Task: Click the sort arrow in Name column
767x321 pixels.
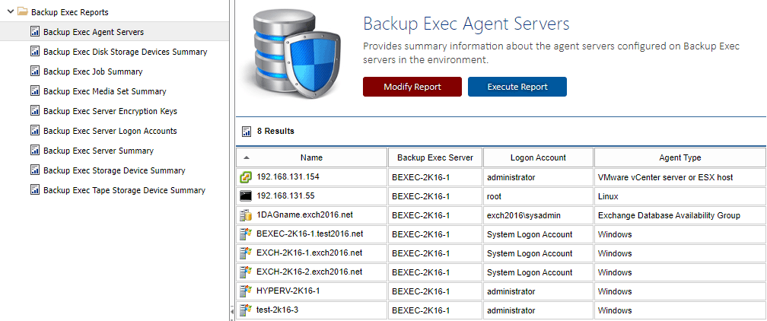Action: pos(247,157)
